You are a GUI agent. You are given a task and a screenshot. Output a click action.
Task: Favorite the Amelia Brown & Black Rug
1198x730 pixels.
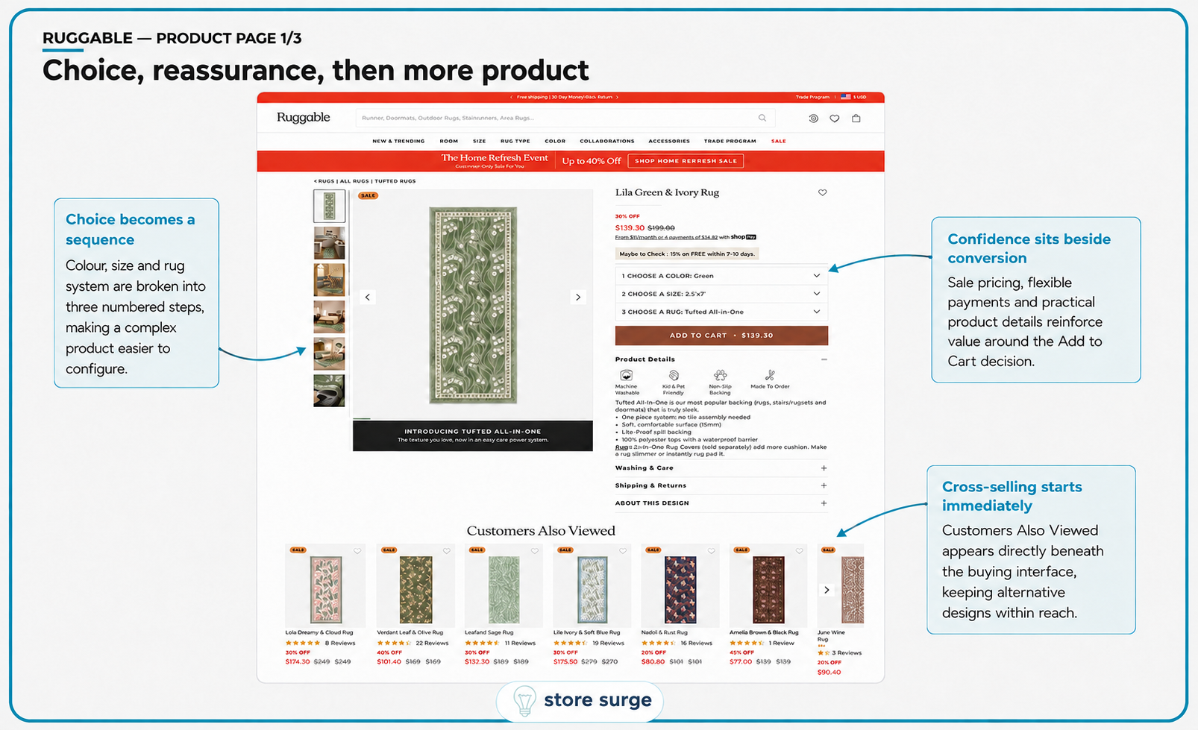800,551
